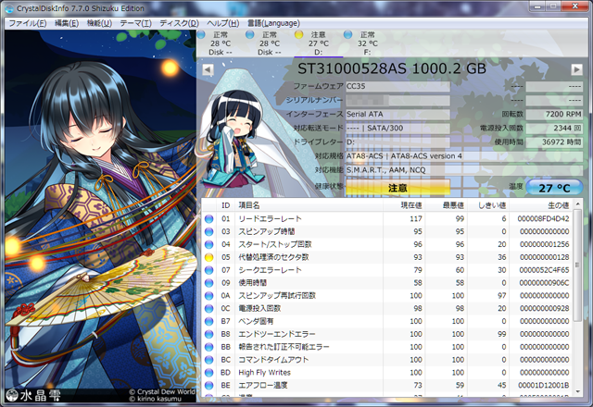Open the 機能(U) menu
This screenshot has width=593, height=407.
pyautogui.click(x=99, y=23)
